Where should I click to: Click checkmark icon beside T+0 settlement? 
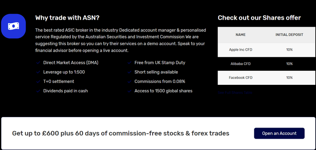coord(38,82)
